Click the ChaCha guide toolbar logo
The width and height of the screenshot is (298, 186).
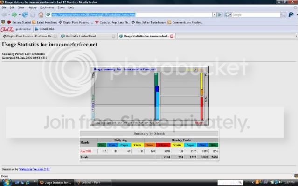tap(7, 29)
